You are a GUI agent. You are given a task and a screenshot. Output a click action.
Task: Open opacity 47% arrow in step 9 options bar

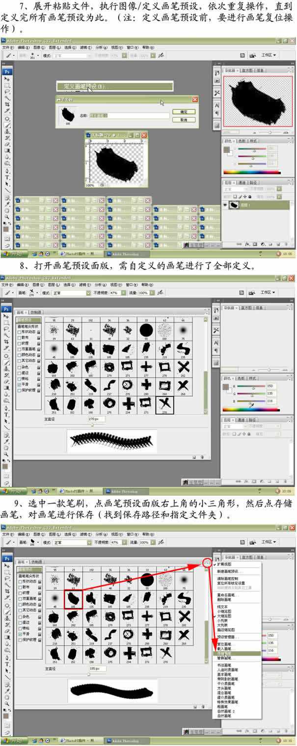124,543
